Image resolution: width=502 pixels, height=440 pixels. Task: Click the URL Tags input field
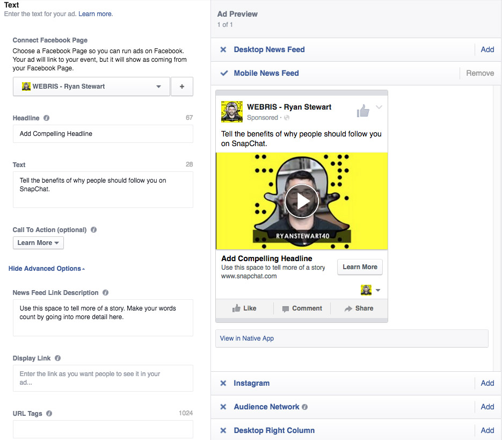point(103,429)
